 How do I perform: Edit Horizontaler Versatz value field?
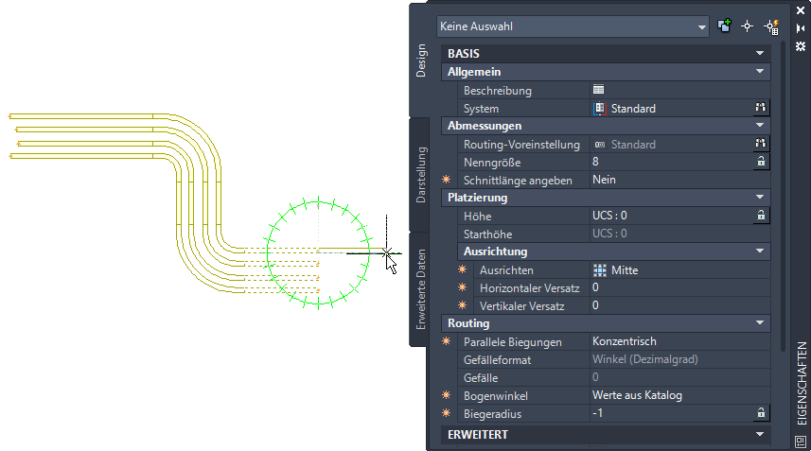pos(679,287)
